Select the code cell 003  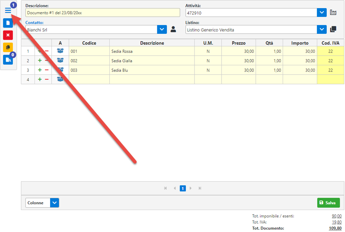pyautogui.click(x=89, y=70)
